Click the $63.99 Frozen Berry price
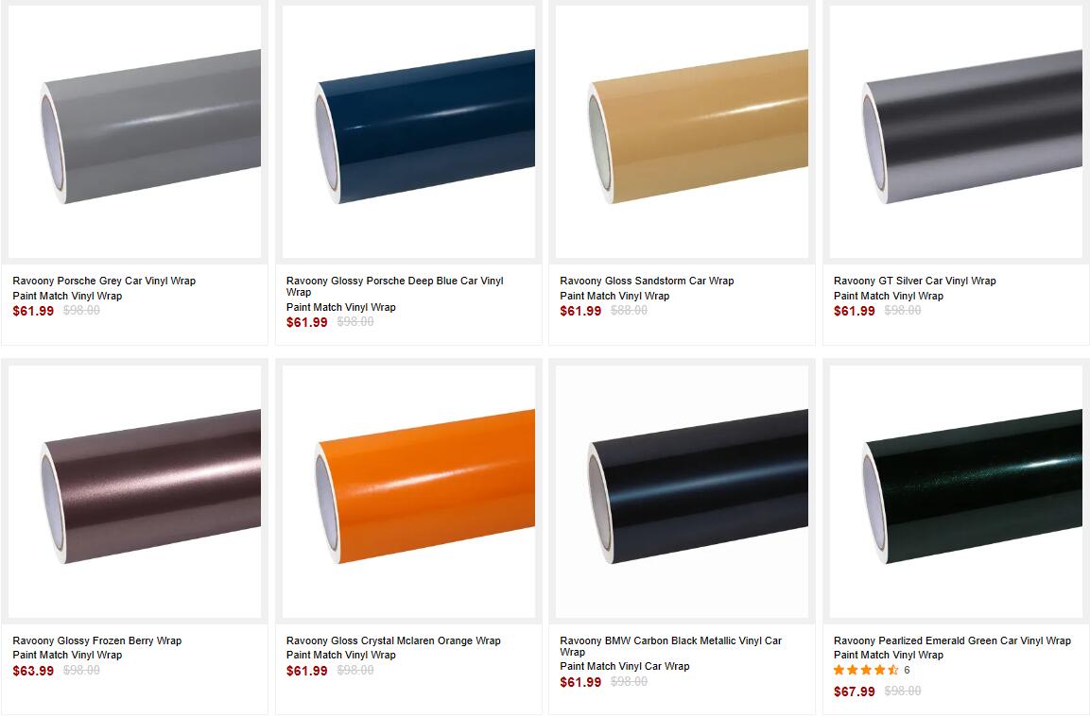 (x=33, y=671)
